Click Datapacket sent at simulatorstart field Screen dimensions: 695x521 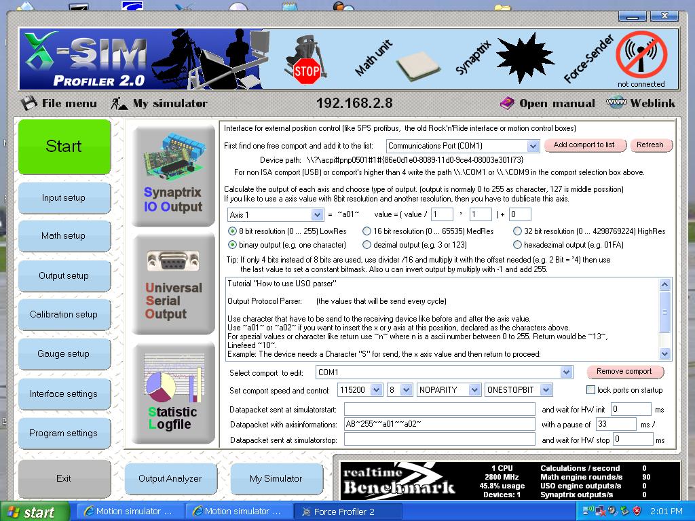440,408
